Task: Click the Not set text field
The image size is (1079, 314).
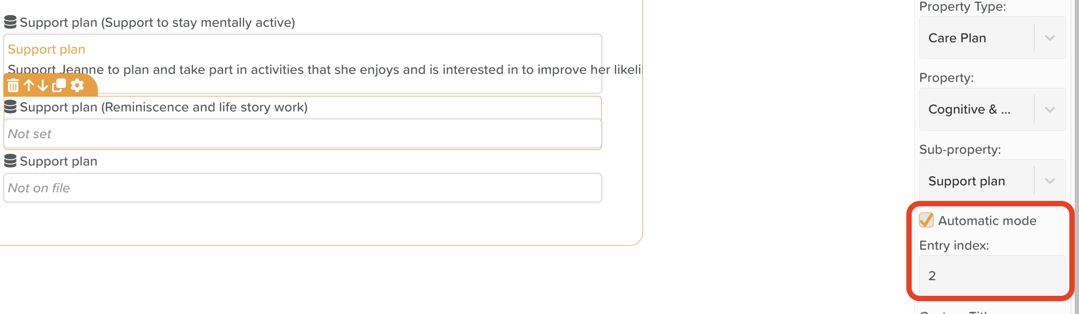Action: tap(302, 133)
